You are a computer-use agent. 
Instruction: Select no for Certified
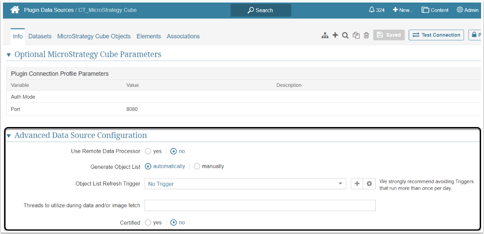[174, 223]
